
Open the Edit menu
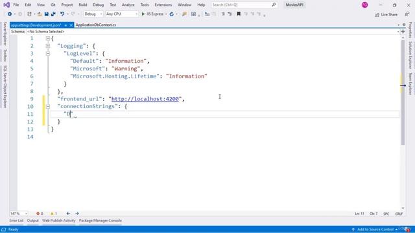(x=28, y=5)
